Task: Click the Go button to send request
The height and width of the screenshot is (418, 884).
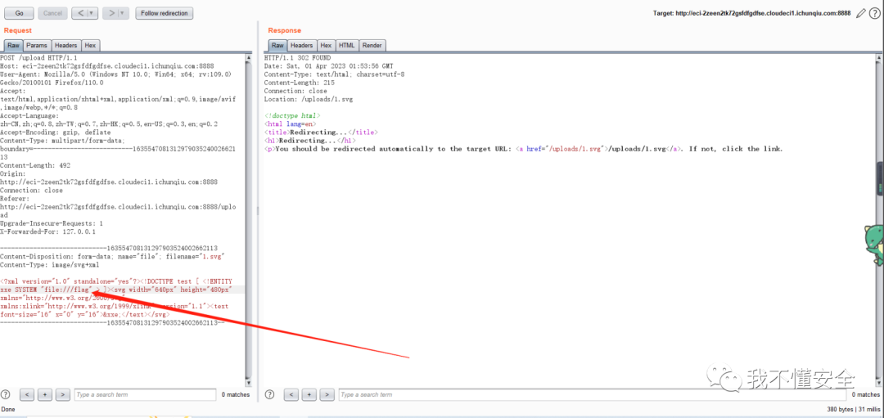Action: [x=19, y=13]
